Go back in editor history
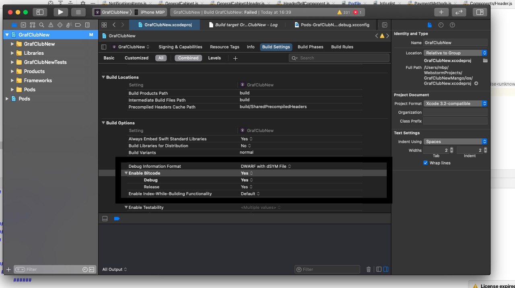The image size is (515, 288). tap(114, 25)
